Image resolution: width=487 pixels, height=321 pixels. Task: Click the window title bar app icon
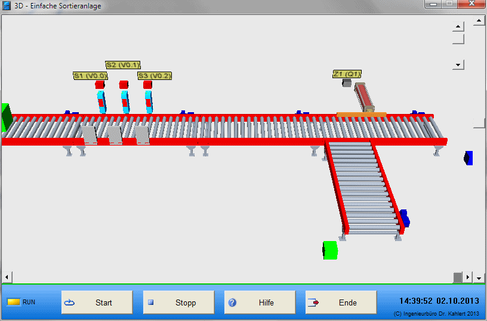pyautogui.click(x=6, y=5)
